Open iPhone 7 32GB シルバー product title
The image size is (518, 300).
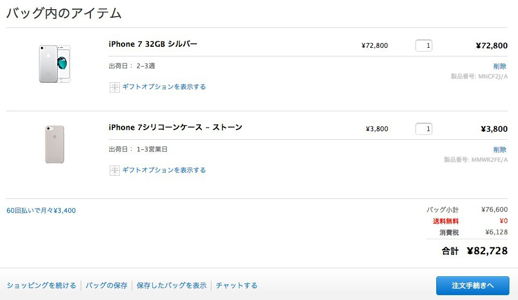tap(153, 44)
